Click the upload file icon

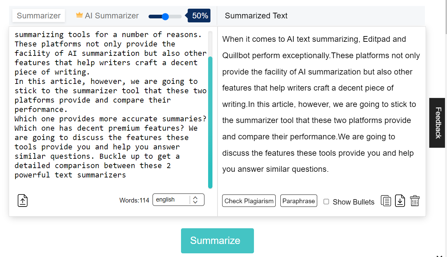click(x=22, y=201)
